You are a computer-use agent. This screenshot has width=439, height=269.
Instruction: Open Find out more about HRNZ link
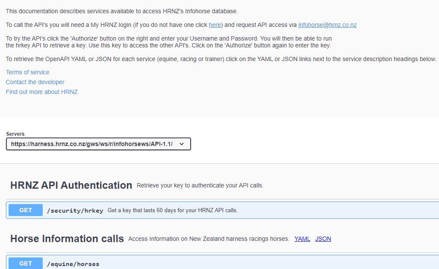point(42,92)
